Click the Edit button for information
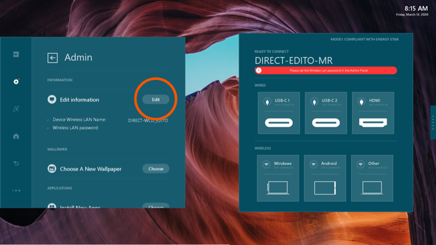Screen dimensions: 436x245 156,99
